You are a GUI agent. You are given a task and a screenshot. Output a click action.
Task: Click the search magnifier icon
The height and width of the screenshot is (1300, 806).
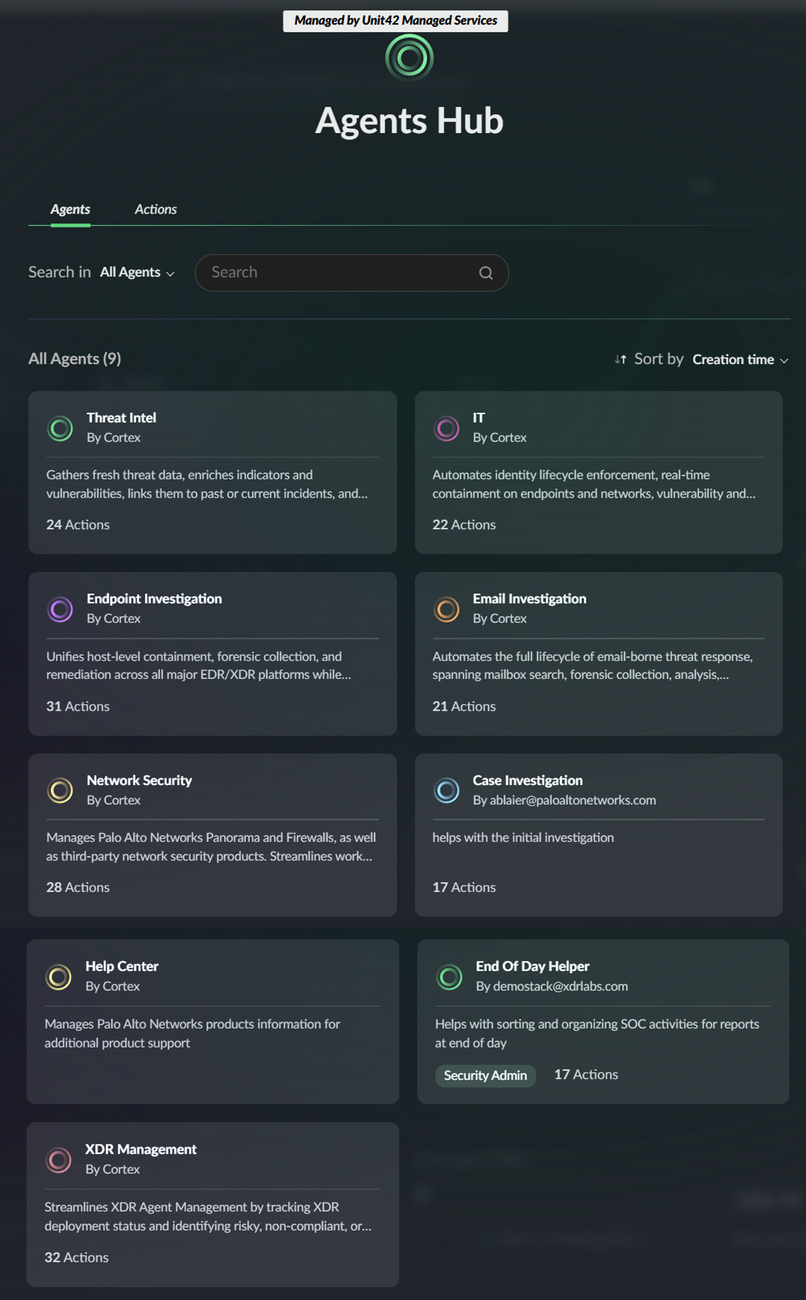[485, 273]
